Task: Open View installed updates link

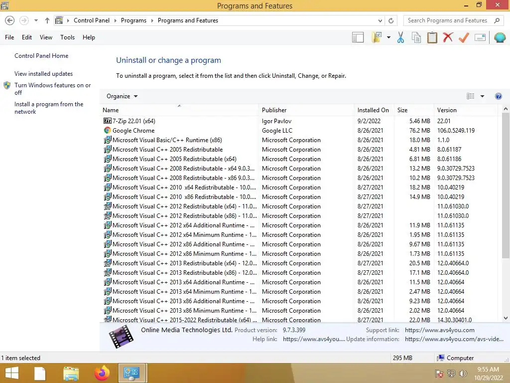Action: pos(44,74)
